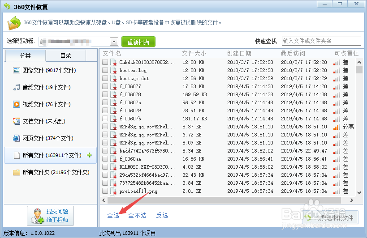Switch to the 分类 tab
Image resolution: width=367 pixels, height=238 pixels.
point(25,55)
